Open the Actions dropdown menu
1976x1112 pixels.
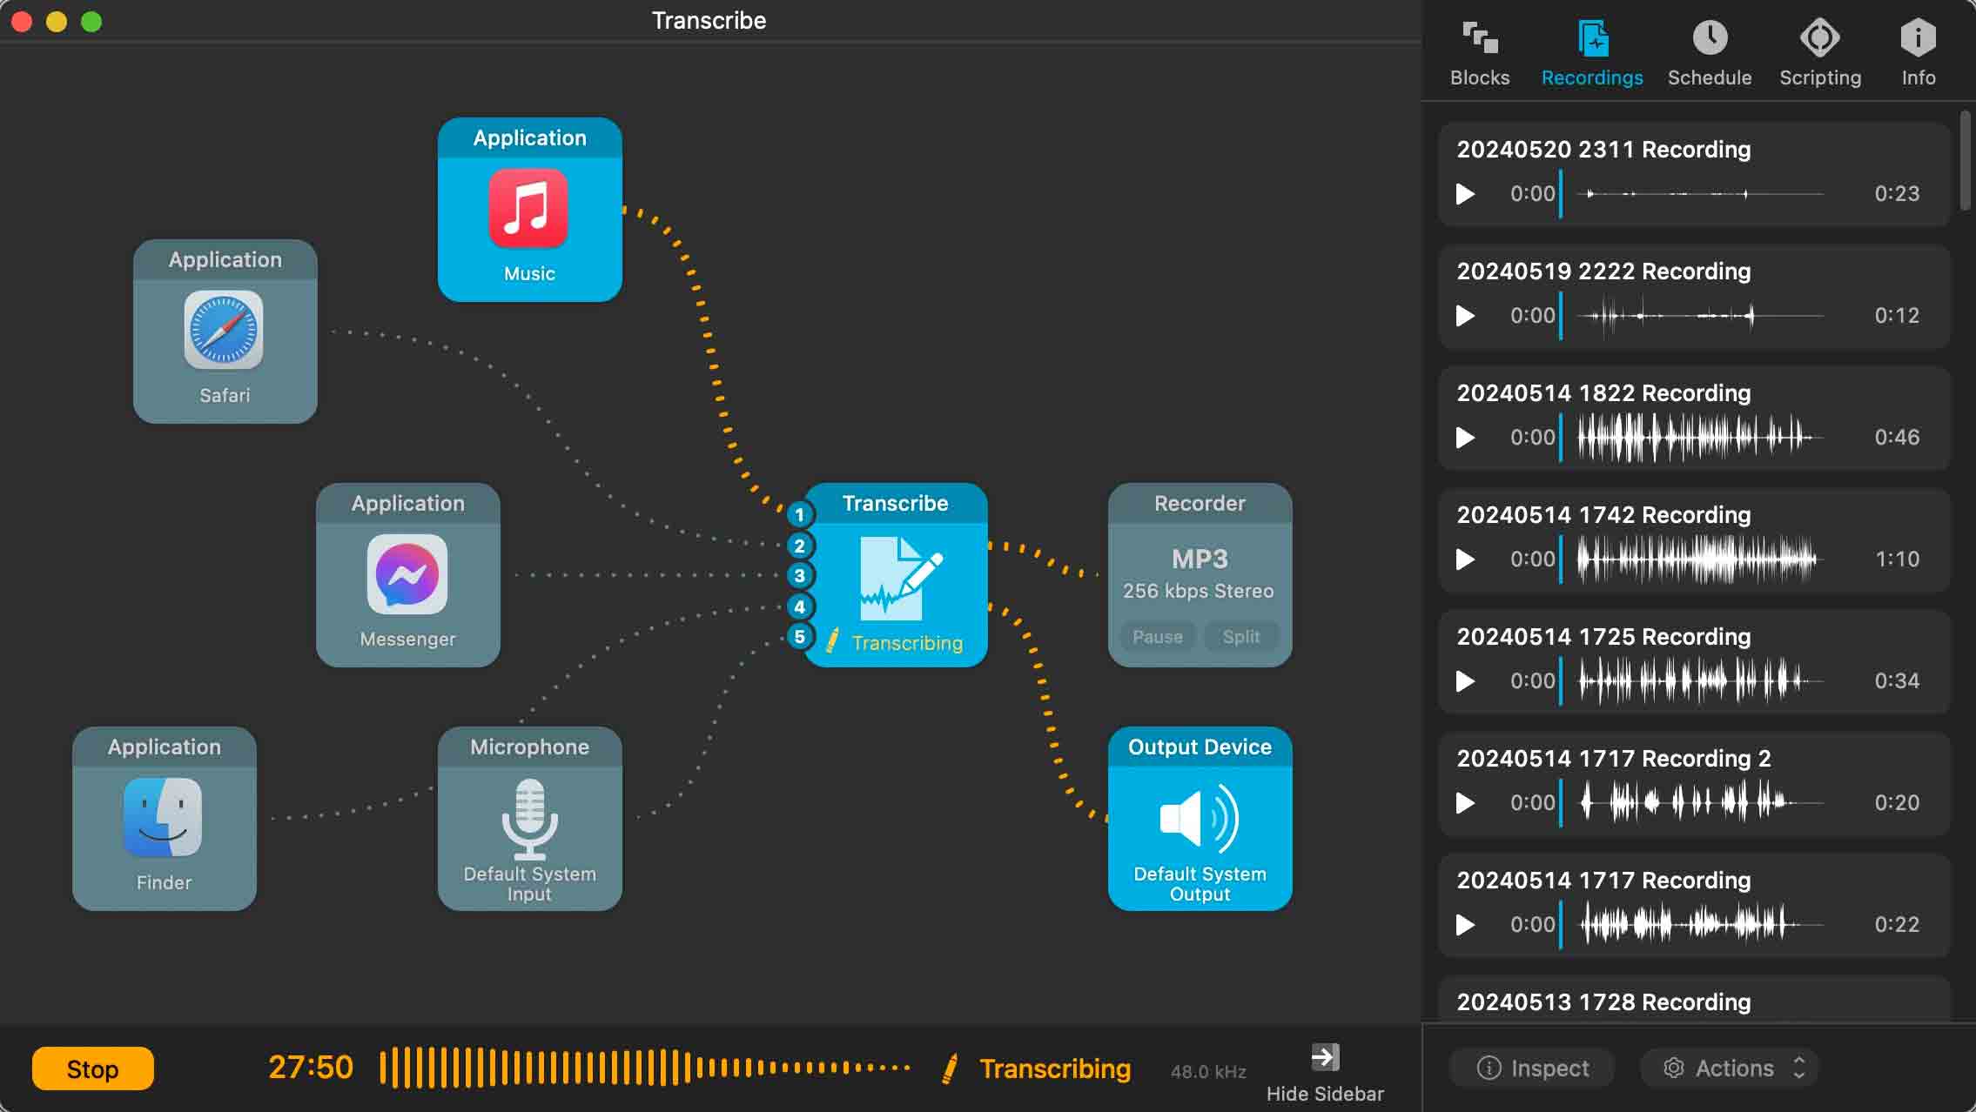[x=1732, y=1068]
